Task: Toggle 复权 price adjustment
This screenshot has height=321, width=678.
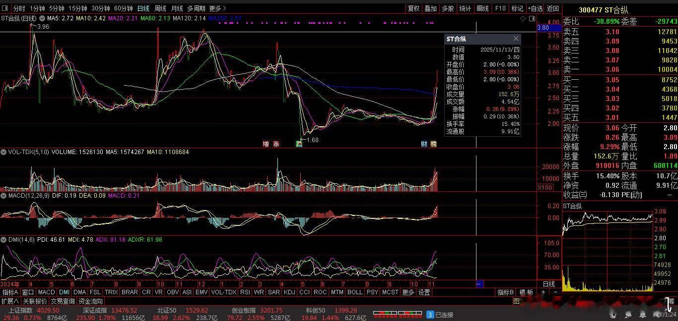Action: [x=413, y=8]
